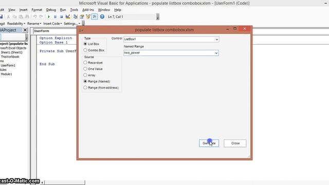
Task: Click the Undo arrow icon
Action: pos(35,16)
